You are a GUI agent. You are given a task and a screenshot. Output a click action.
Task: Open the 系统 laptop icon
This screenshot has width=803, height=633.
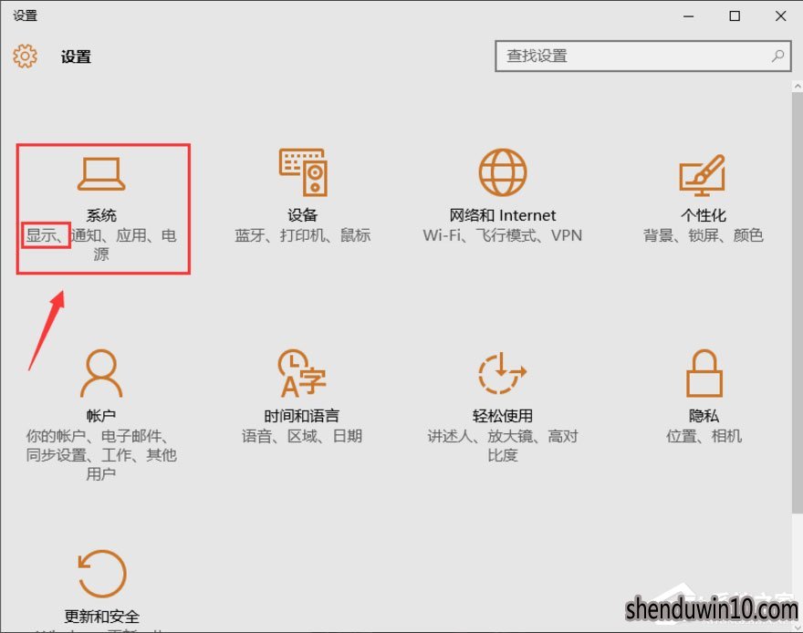point(101,174)
